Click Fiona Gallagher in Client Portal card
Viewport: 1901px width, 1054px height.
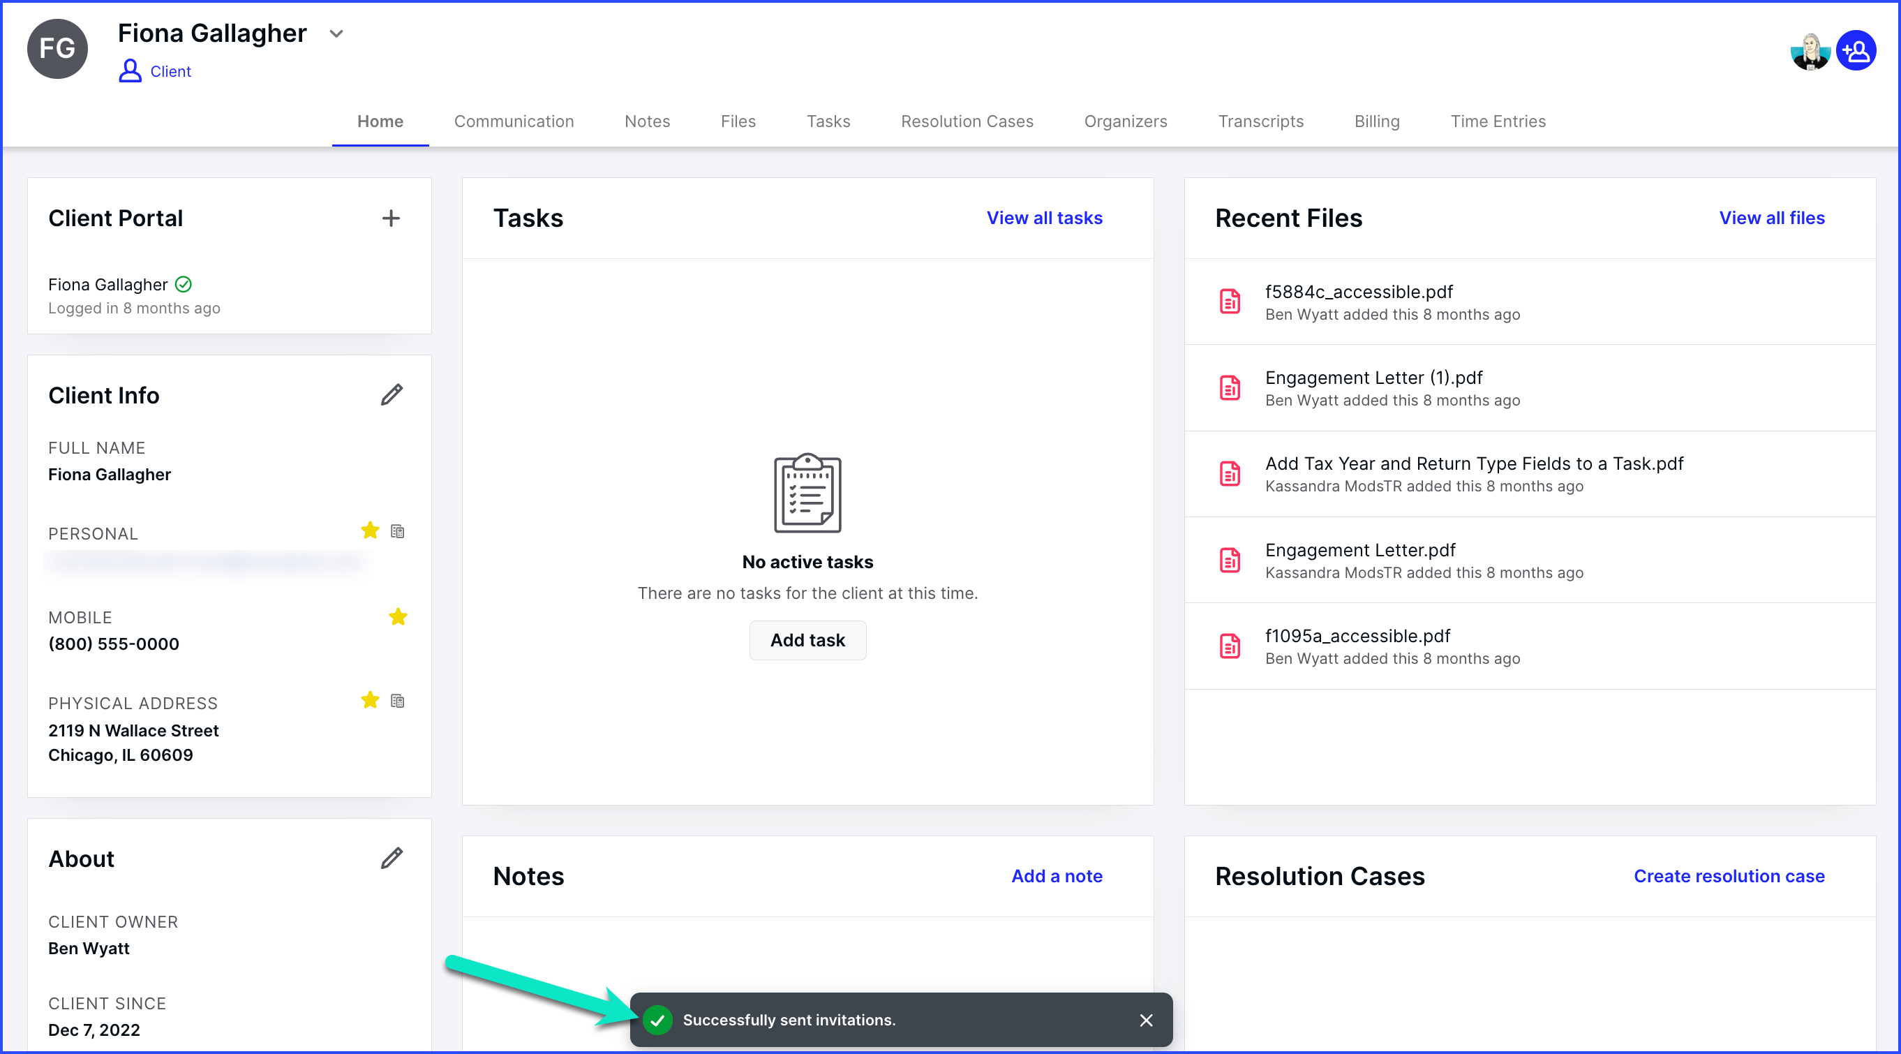click(x=107, y=285)
